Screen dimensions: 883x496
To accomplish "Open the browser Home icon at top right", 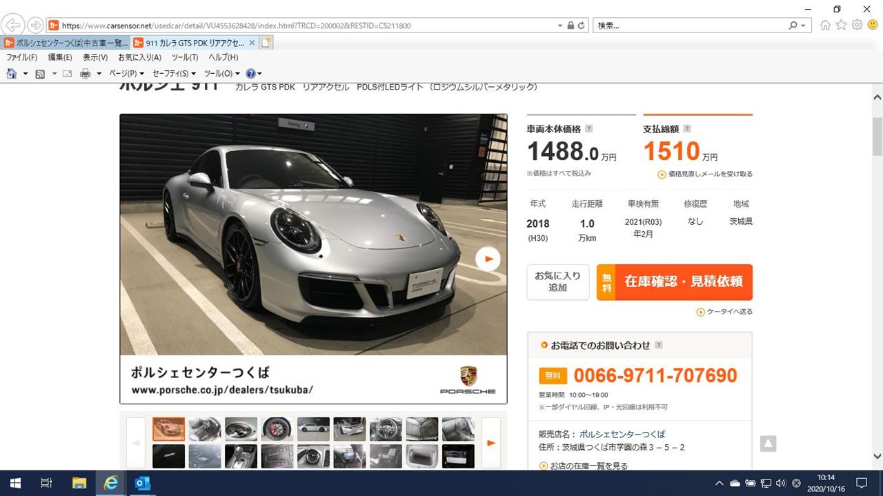I will (x=826, y=25).
